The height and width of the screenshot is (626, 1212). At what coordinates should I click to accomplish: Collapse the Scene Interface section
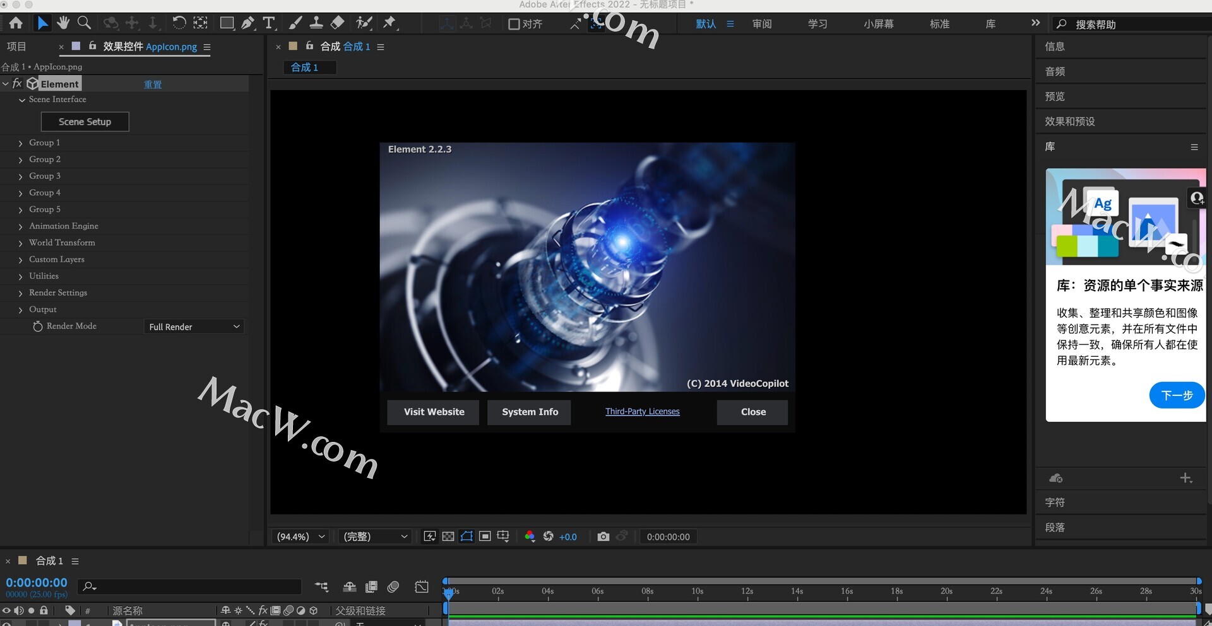pos(22,100)
